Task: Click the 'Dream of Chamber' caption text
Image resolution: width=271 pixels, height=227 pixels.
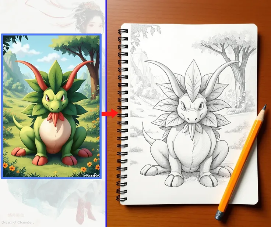Action: (18, 222)
